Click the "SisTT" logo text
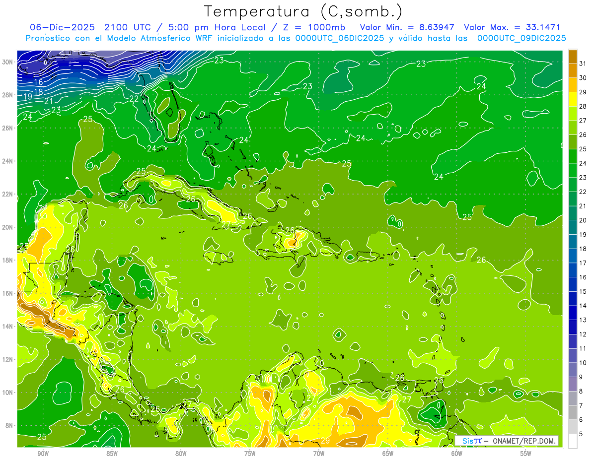The height and width of the screenshot is (460, 596). [472, 441]
